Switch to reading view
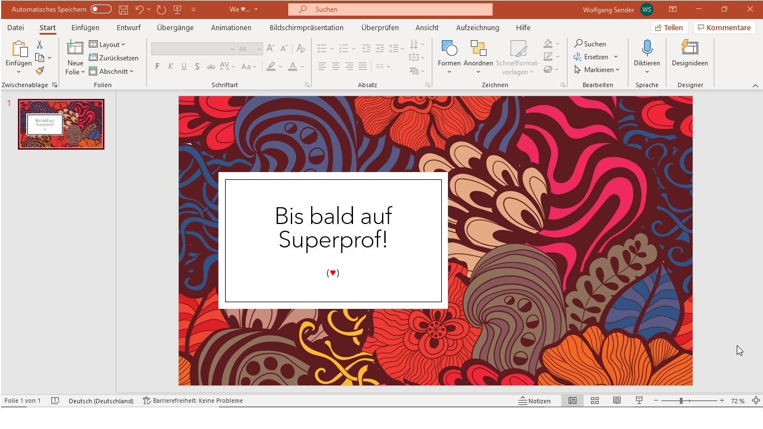This screenshot has height=429, width=763. click(617, 401)
